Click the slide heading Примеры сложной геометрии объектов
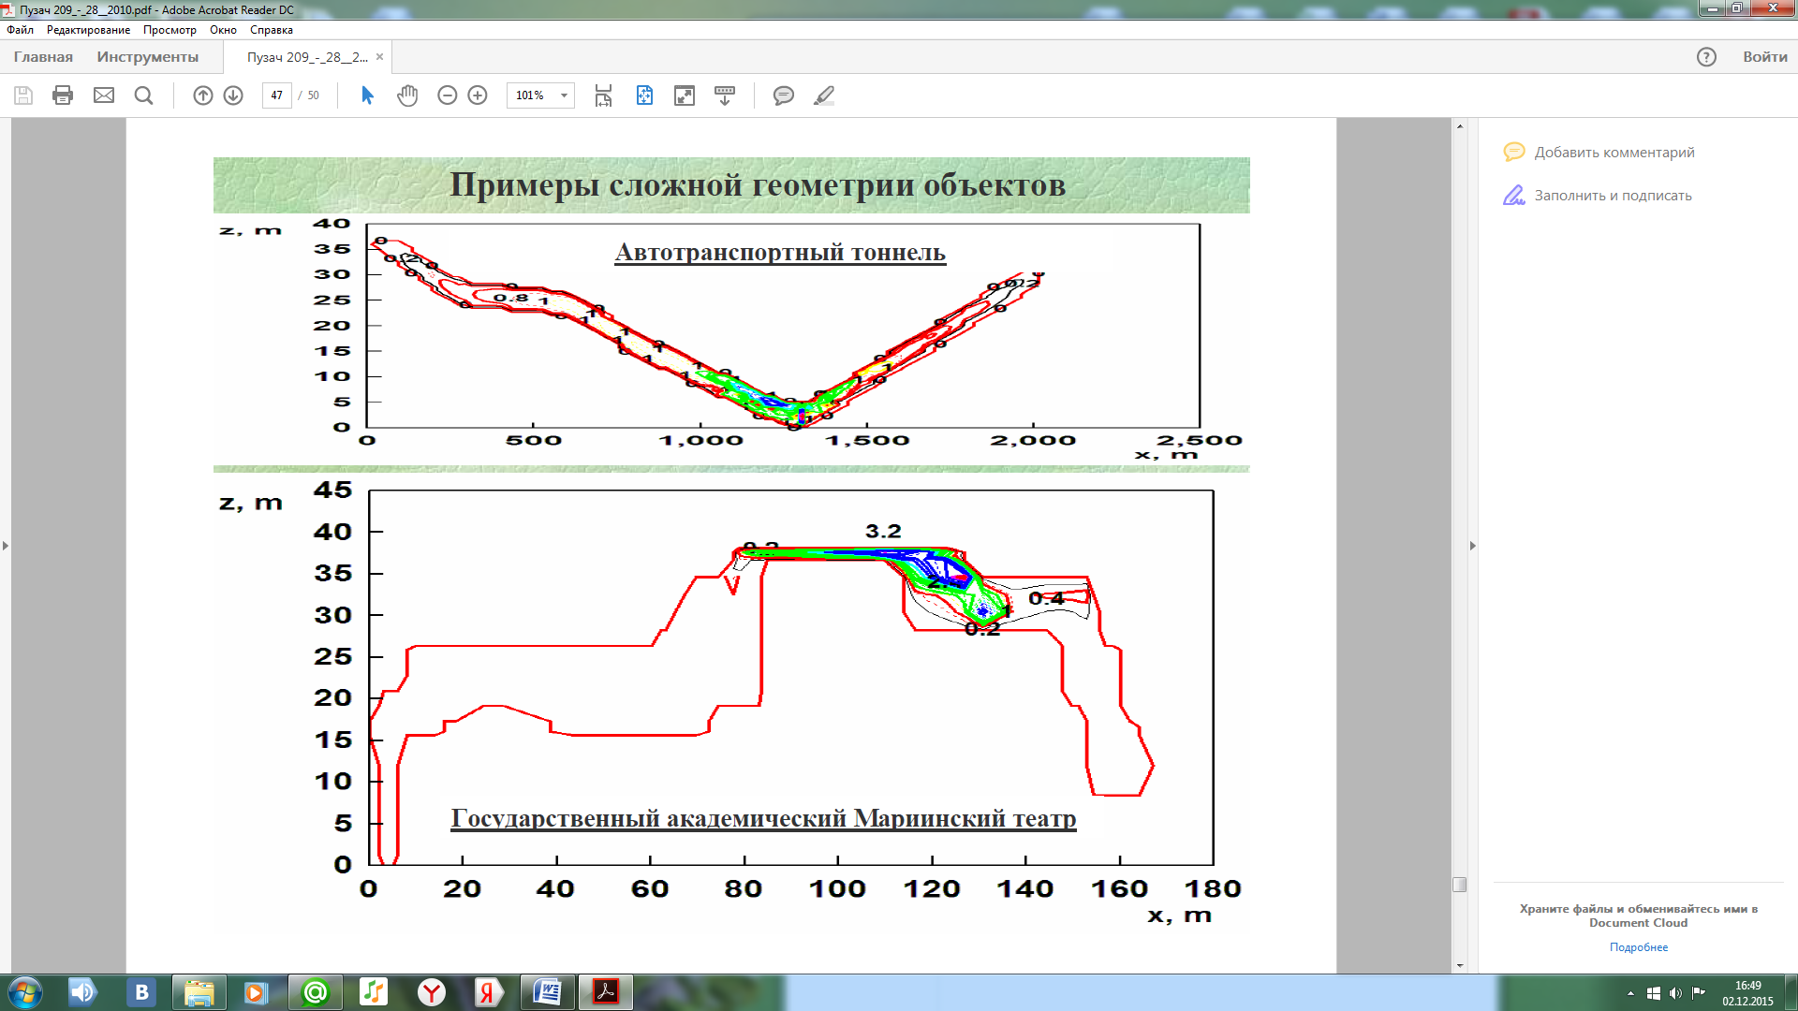This screenshot has width=1798, height=1011. (x=757, y=184)
